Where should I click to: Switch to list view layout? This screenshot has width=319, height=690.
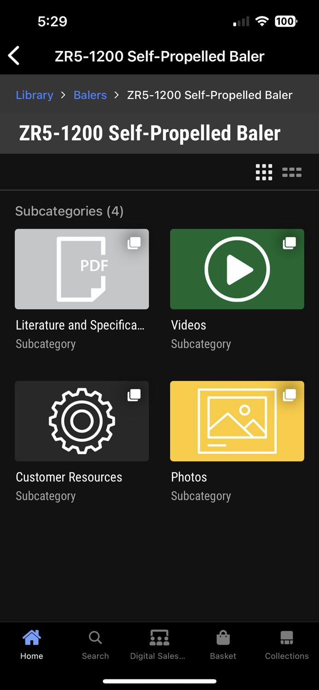292,172
